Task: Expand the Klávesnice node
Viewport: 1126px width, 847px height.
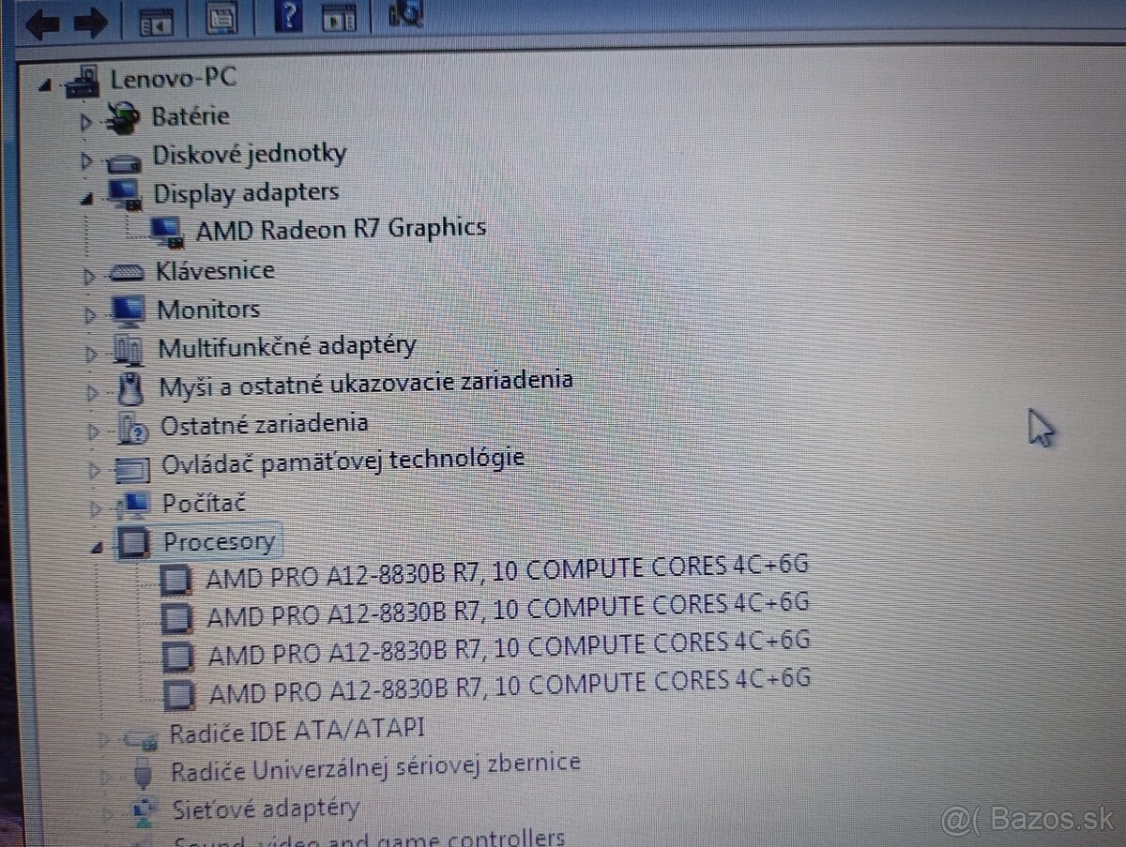Action: click(90, 276)
